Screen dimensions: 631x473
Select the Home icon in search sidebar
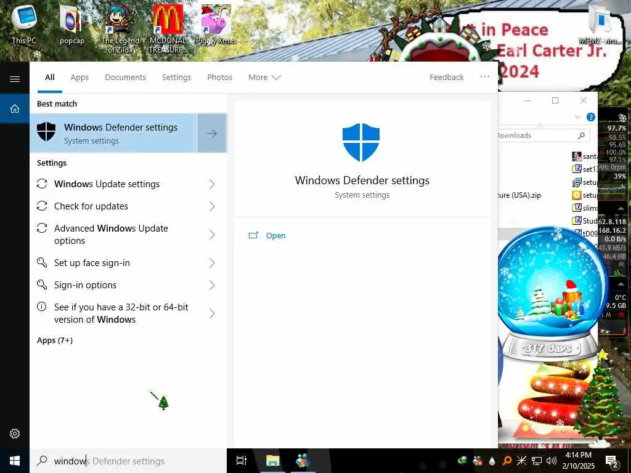click(x=15, y=108)
